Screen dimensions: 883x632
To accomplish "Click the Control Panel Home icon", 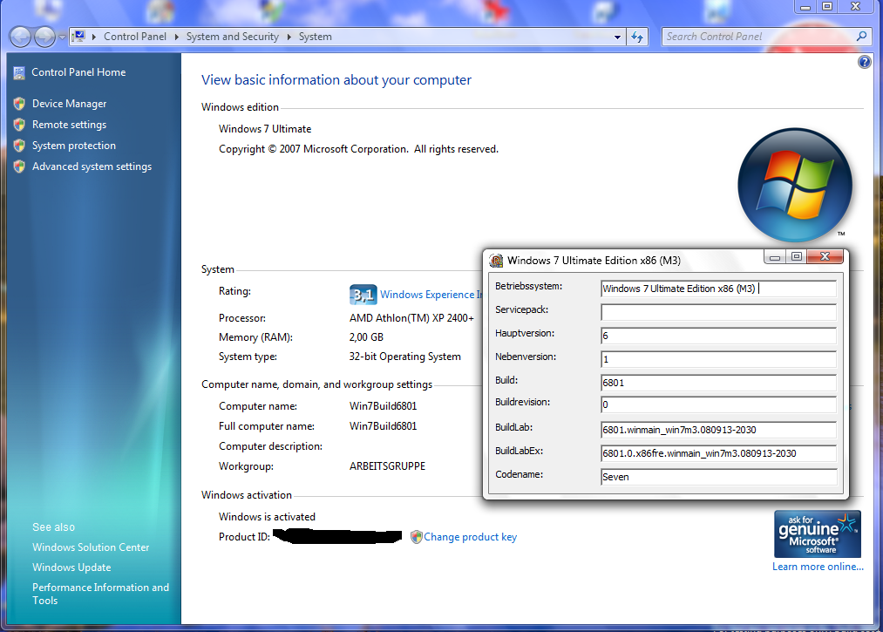I will pos(19,72).
